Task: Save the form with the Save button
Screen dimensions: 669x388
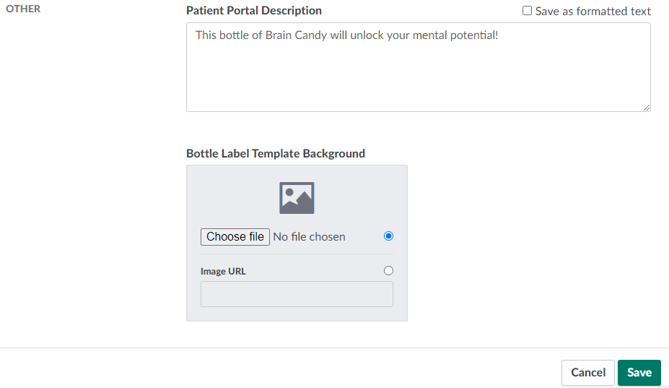Action: tap(639, 373)
